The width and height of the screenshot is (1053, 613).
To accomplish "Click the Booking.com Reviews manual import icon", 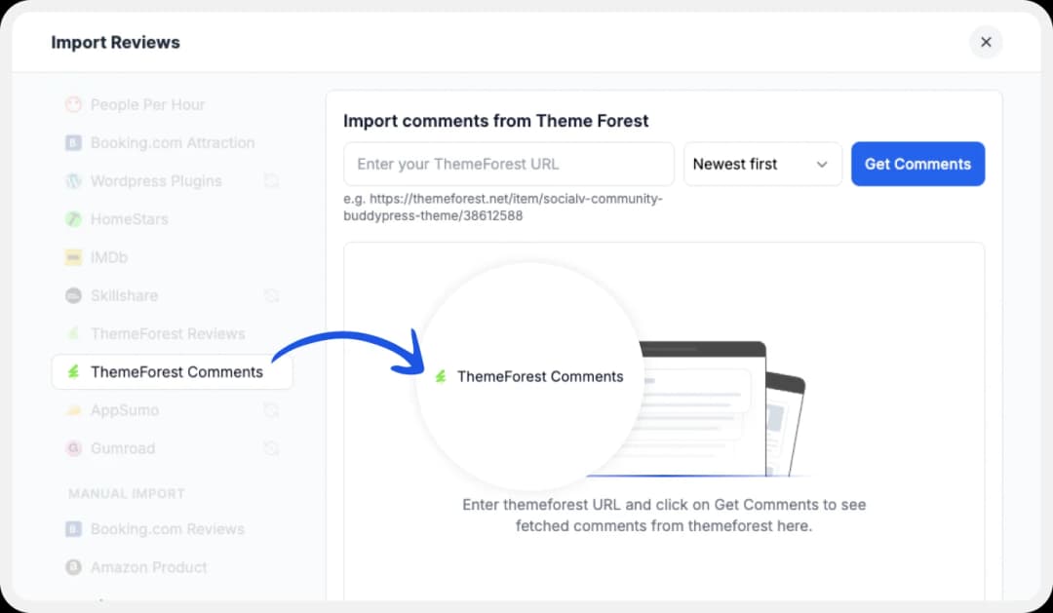I will [x=74, y=529].
